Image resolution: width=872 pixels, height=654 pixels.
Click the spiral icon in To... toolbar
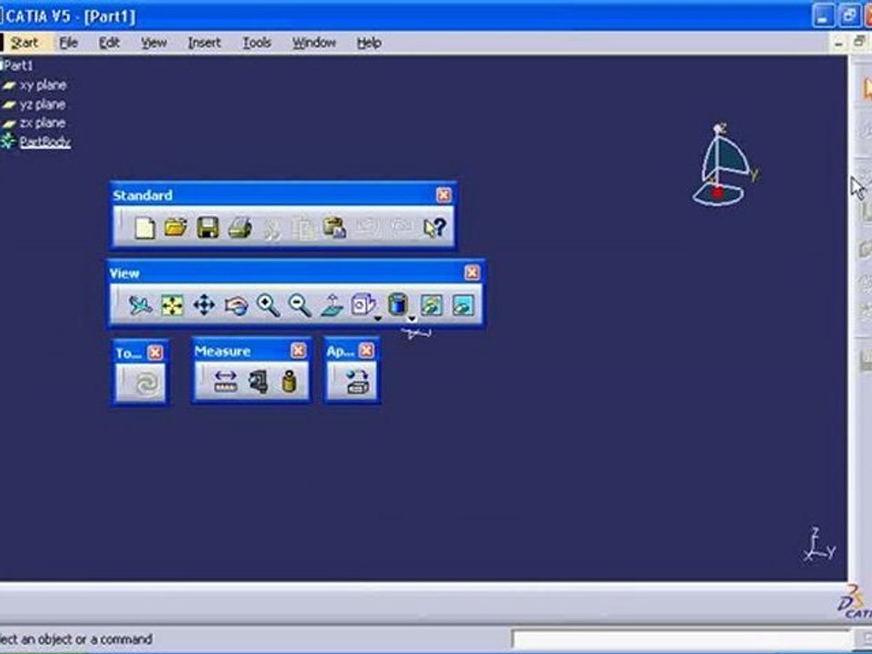(147, 382)
